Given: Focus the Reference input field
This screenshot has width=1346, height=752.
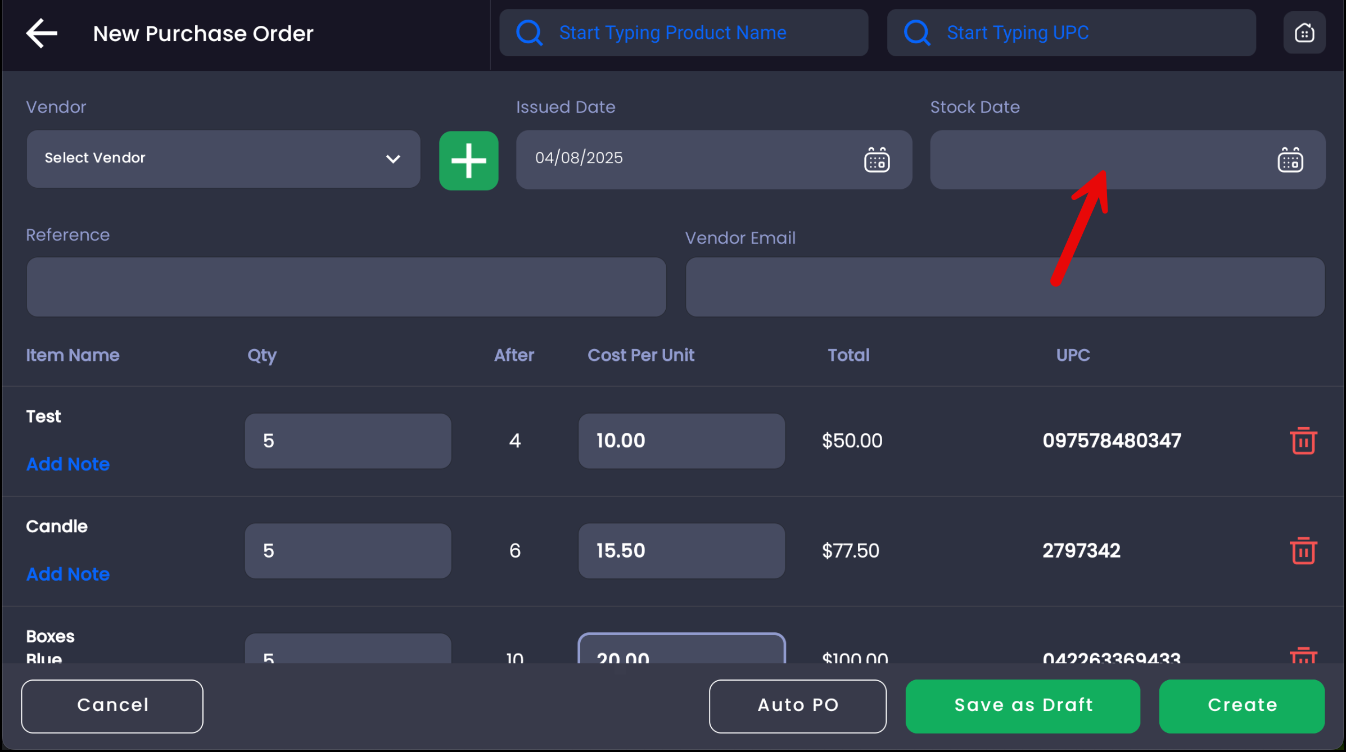Looking at the screenshot, I should click(346, 287).
